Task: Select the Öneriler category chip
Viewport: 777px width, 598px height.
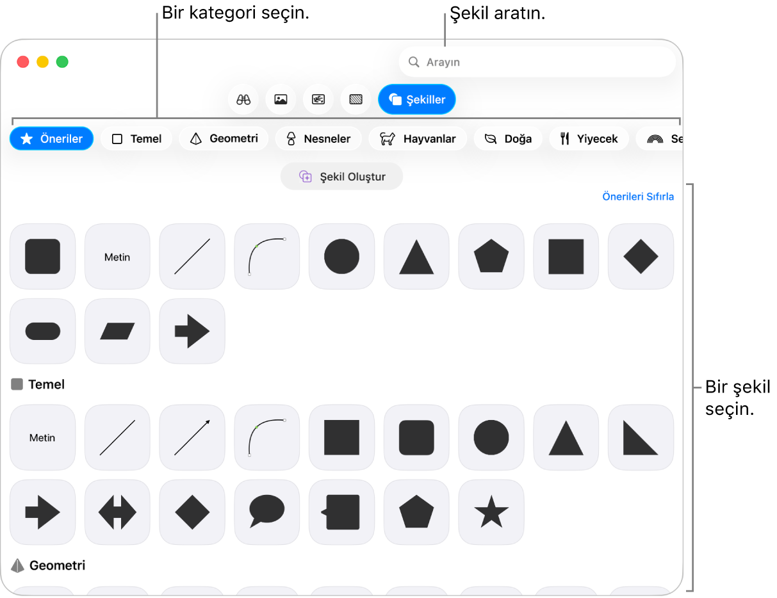Action: 51,138
